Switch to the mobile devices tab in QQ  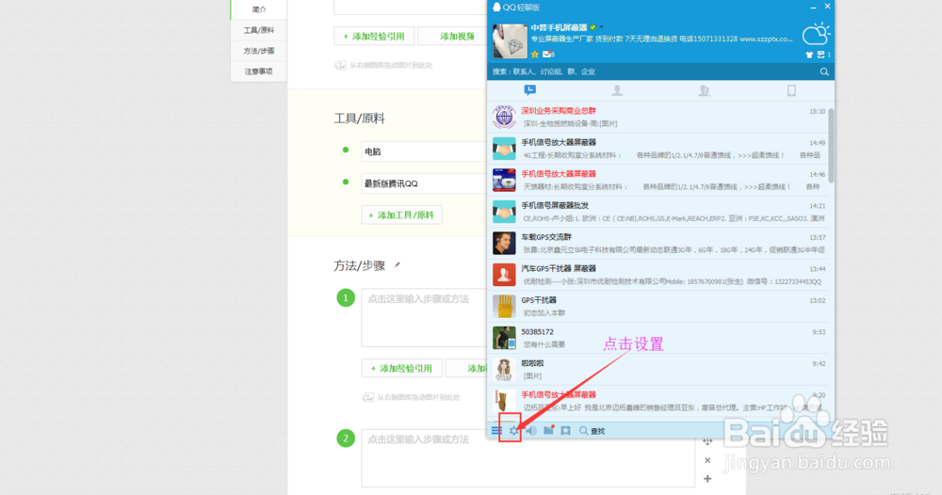pyautogui.click(x=791, y=90)
